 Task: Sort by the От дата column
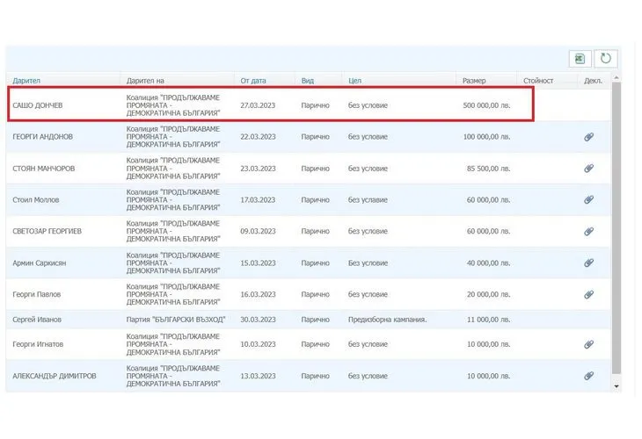pos(252,81)
